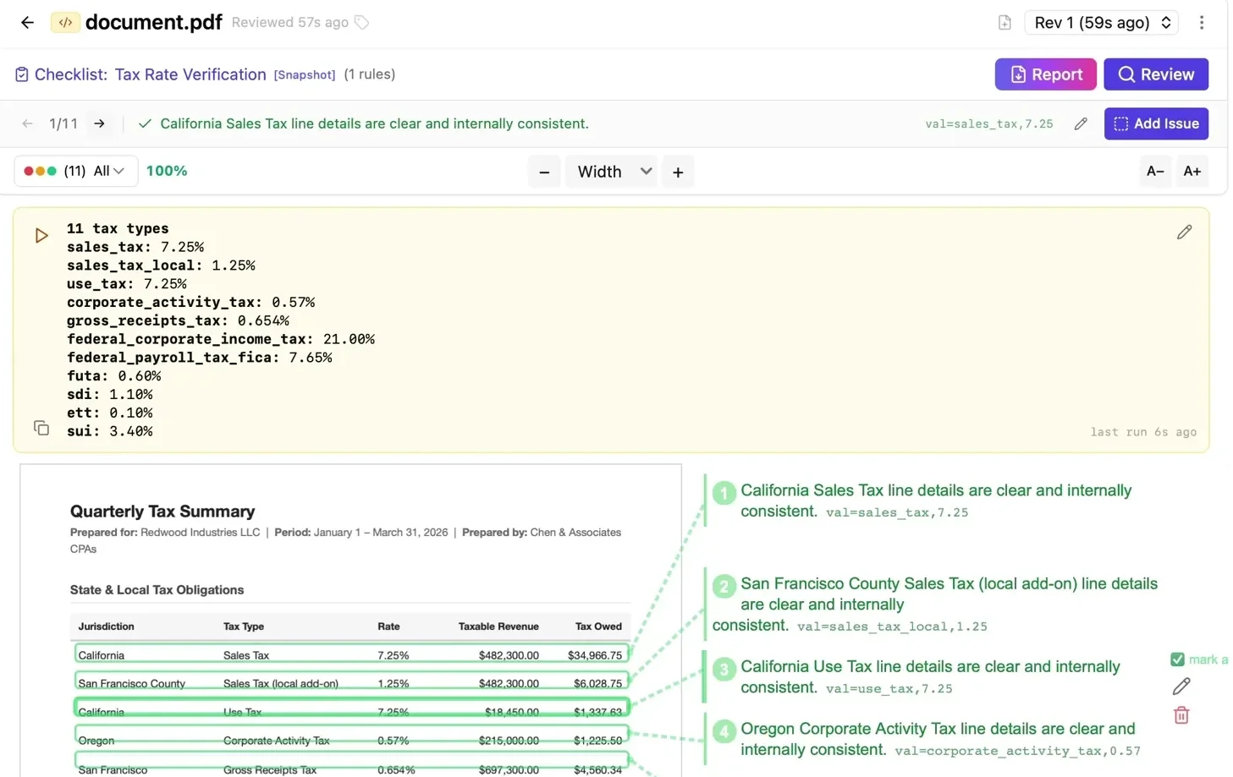Toggle the green 'mark a' checkbox
This screenshot has height=777, width=1233.
[x=1177, y=659]
